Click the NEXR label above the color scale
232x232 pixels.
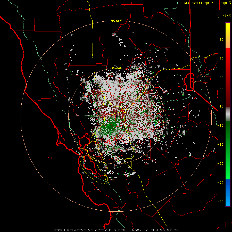[x=226, y=15]
